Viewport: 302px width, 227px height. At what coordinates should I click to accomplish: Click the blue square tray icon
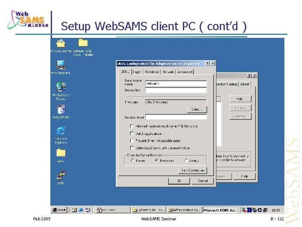coord(249,210)
